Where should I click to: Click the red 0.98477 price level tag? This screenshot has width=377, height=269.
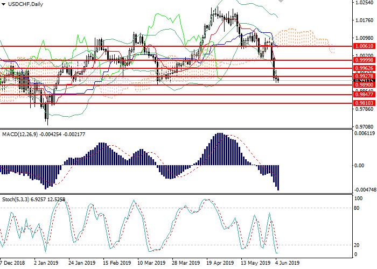point(364,94)
